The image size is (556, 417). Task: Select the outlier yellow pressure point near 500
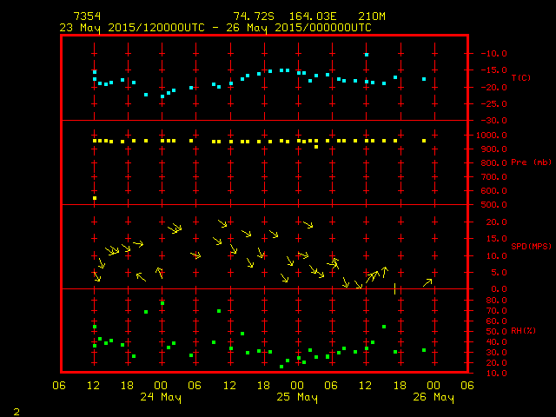[95, 198]
